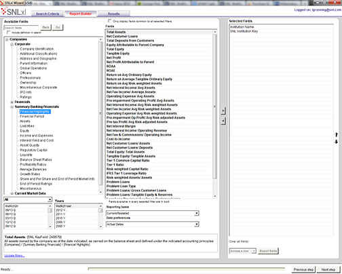This screenshot has height=274, width=342.
Task: Select Officers tree item
Action: [26, 73]
